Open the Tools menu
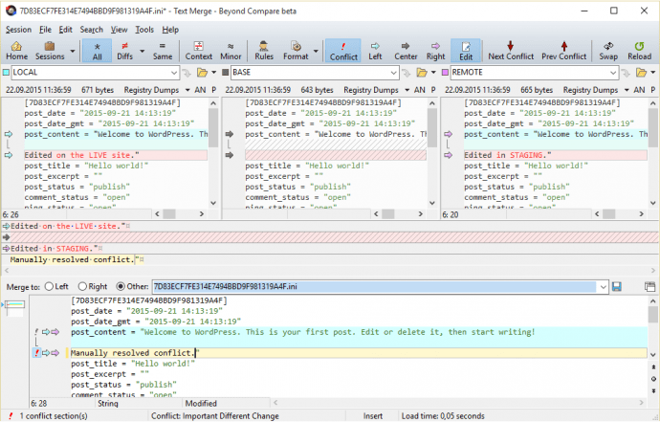Image resolution: width=660 pixels, height=422 pixels. (x=144, y=30)
